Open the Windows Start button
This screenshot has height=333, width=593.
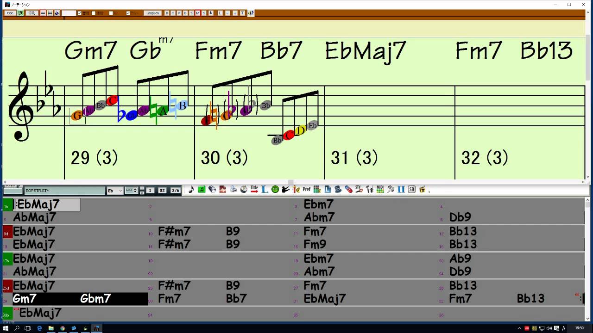point(6,328)
